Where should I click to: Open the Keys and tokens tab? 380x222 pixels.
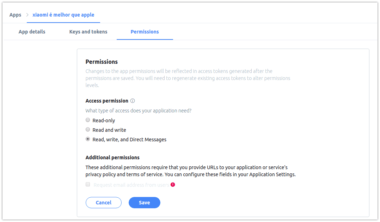coord(88,32)
